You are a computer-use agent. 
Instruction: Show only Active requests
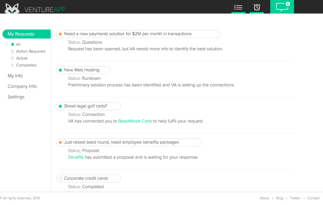coord(21,58)
